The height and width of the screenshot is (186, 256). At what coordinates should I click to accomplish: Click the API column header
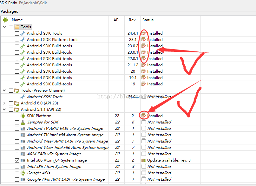coord(116,20)
